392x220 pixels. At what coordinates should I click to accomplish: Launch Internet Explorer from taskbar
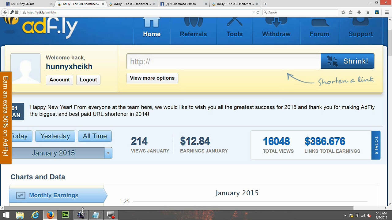click(x=35, y=215)
